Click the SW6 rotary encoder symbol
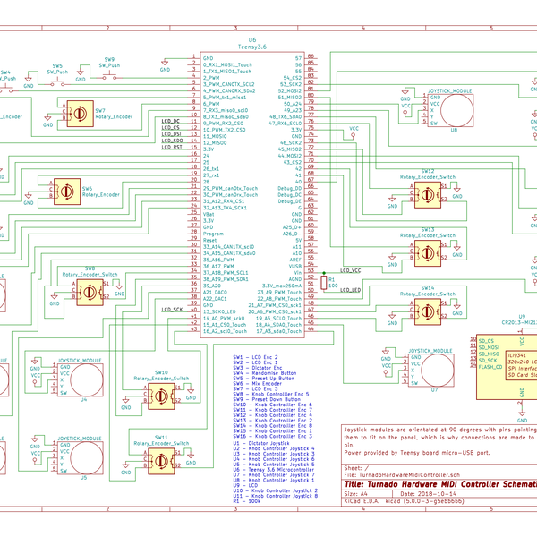 (67, 192)
